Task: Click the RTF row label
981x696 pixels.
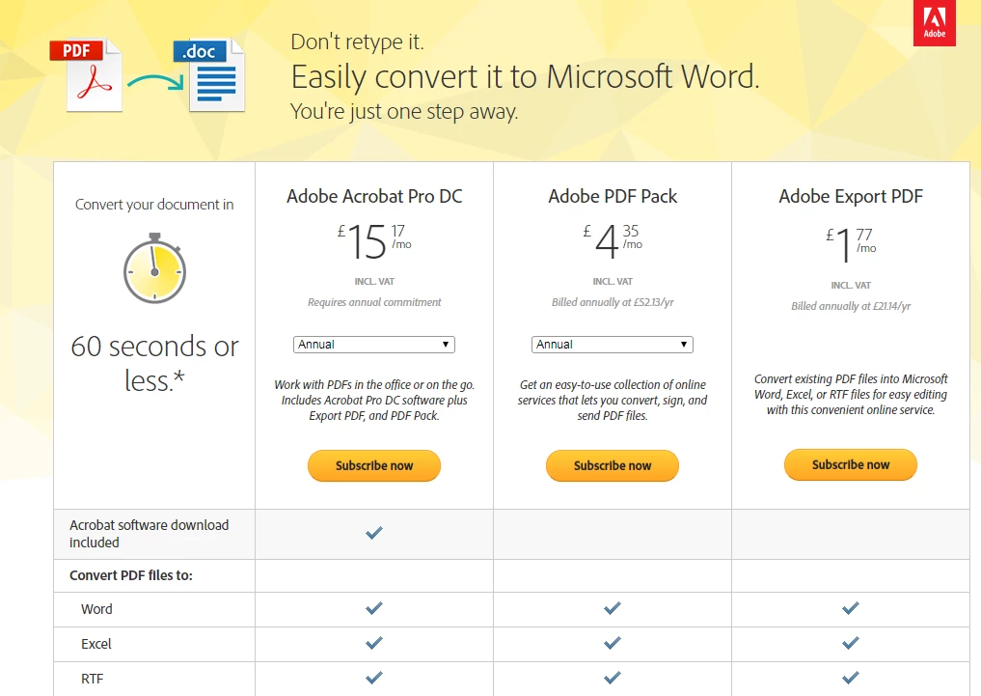Action: coord(92,679)
